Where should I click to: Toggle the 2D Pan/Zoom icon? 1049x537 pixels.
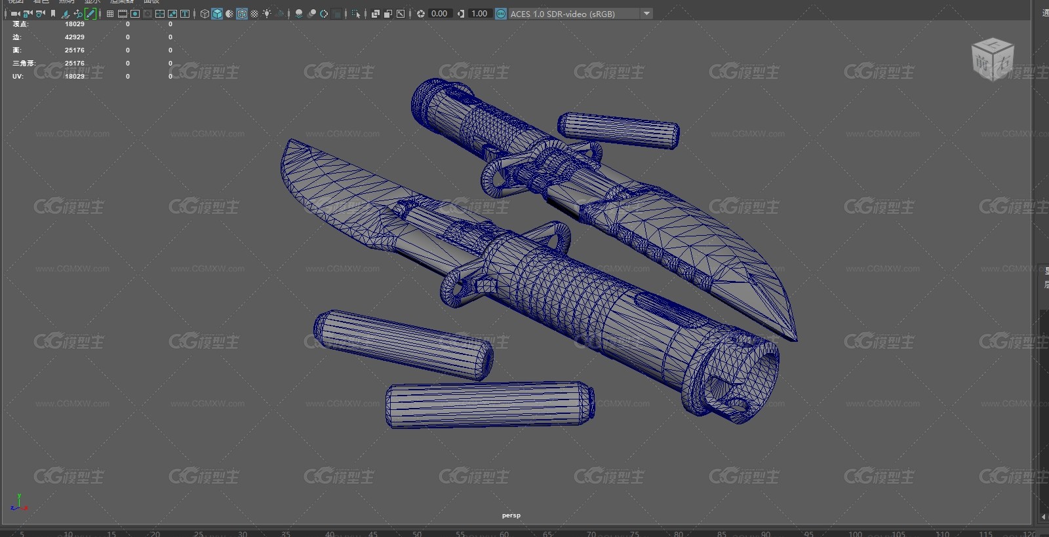click(x=78, y=14)
